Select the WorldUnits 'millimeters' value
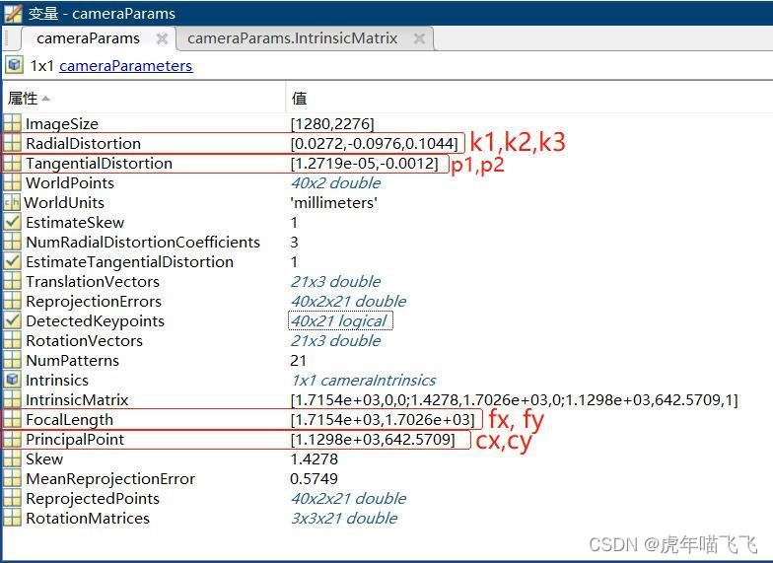Image resolution: width=773 pixels, height=563 pixels. [333, 203]
